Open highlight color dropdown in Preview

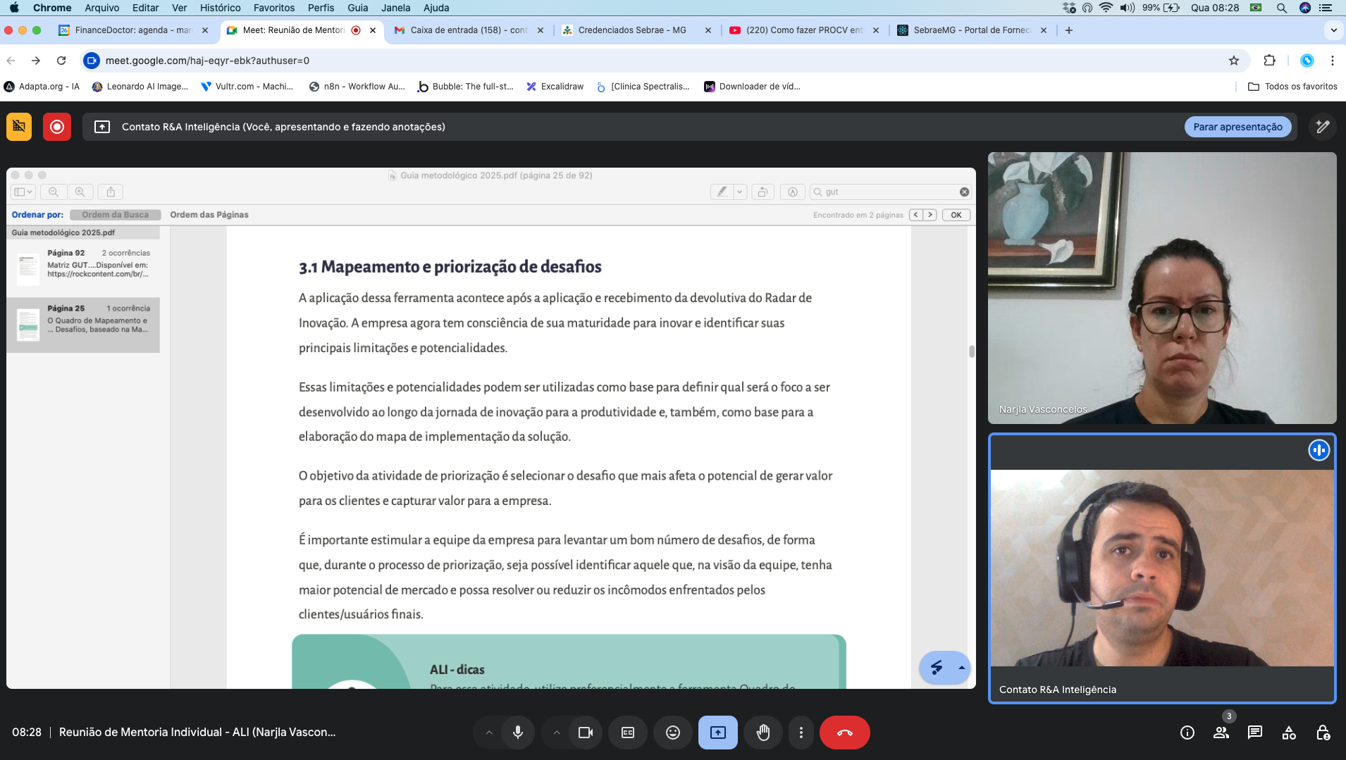coord(740,192)
